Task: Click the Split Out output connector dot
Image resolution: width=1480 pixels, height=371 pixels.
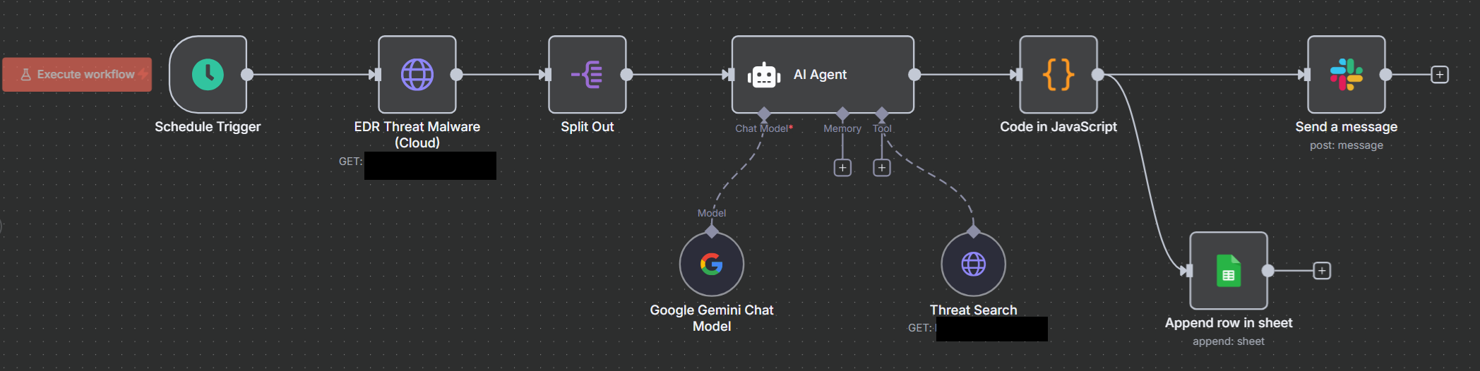Action: point(626,75)
